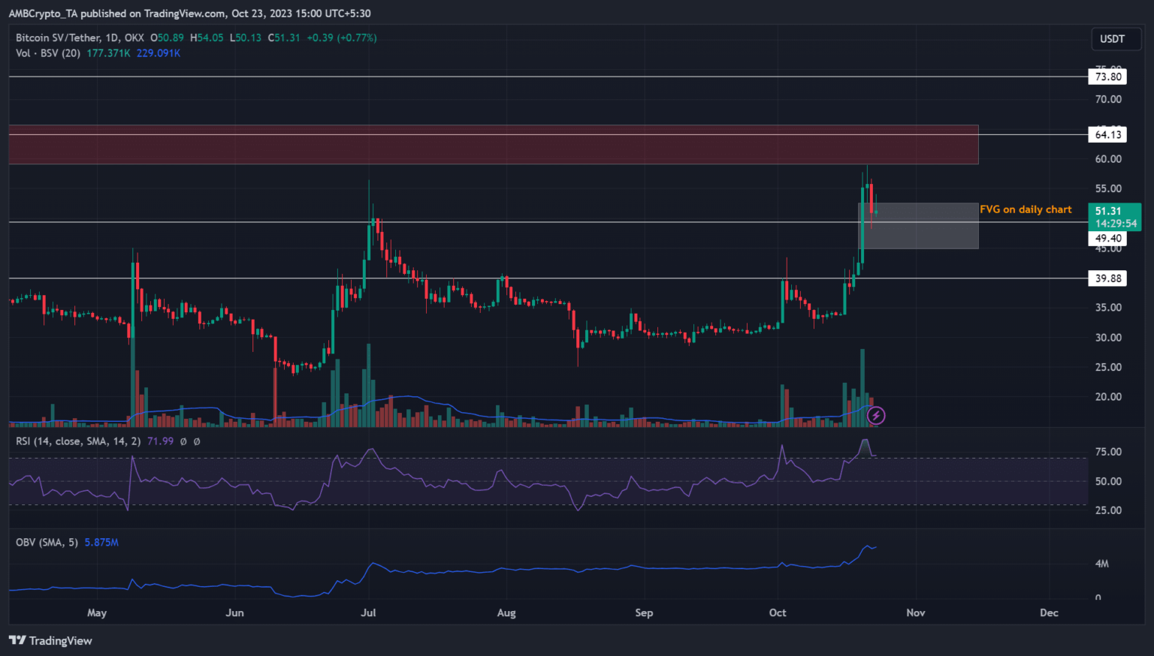The image size is (1154, 656).
Task: Click the purple lightning bolt icon
Action: (876, 416)
